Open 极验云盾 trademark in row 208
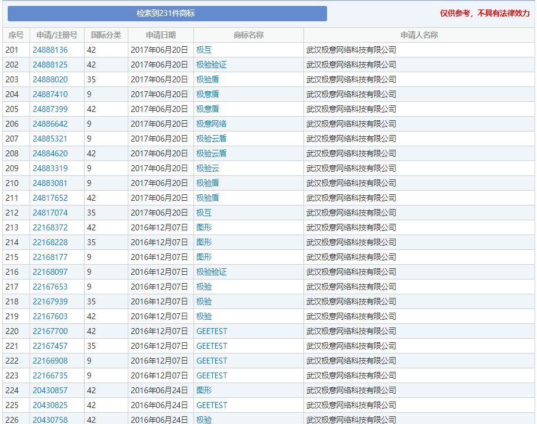This screenshot has height=424, width=537. pyautogui.click(x=211, y=153)
